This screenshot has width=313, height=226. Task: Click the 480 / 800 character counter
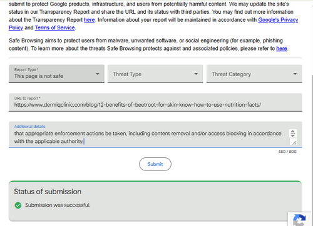[287, 152]
